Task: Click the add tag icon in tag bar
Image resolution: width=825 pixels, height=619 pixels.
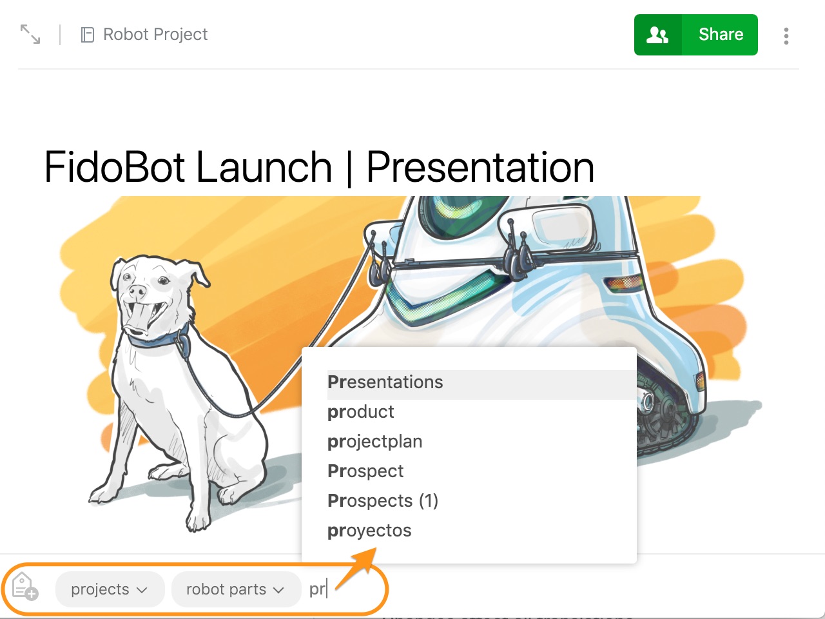Action: click(24, 586)
